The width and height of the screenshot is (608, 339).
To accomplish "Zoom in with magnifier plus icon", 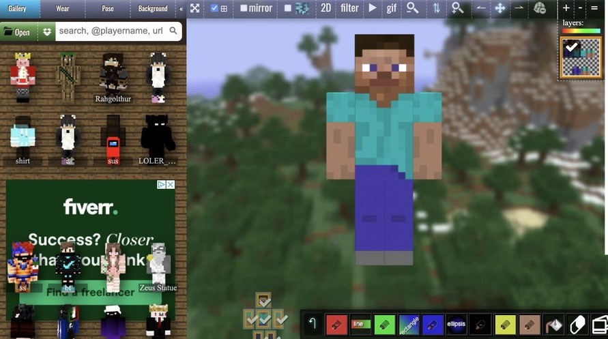I will (458, 8).
